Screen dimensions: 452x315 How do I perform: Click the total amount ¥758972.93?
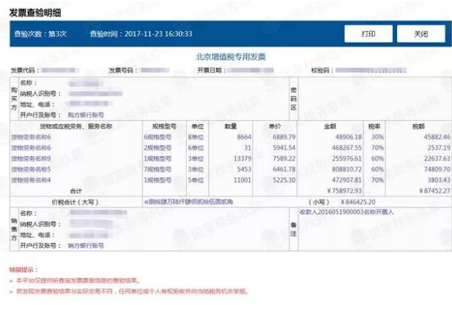[x=344, y=191]
